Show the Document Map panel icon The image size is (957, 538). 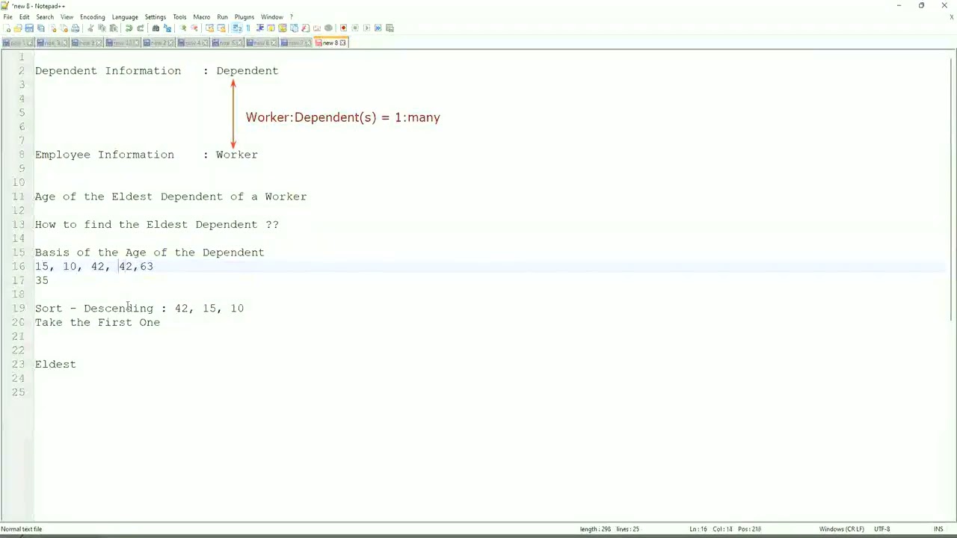click(283, 28)
